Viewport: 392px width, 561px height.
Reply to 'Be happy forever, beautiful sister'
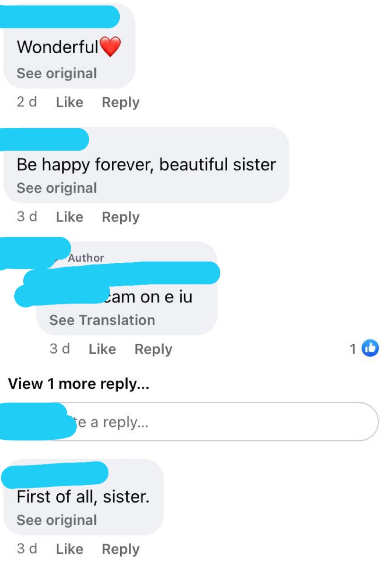coord(121,217)
